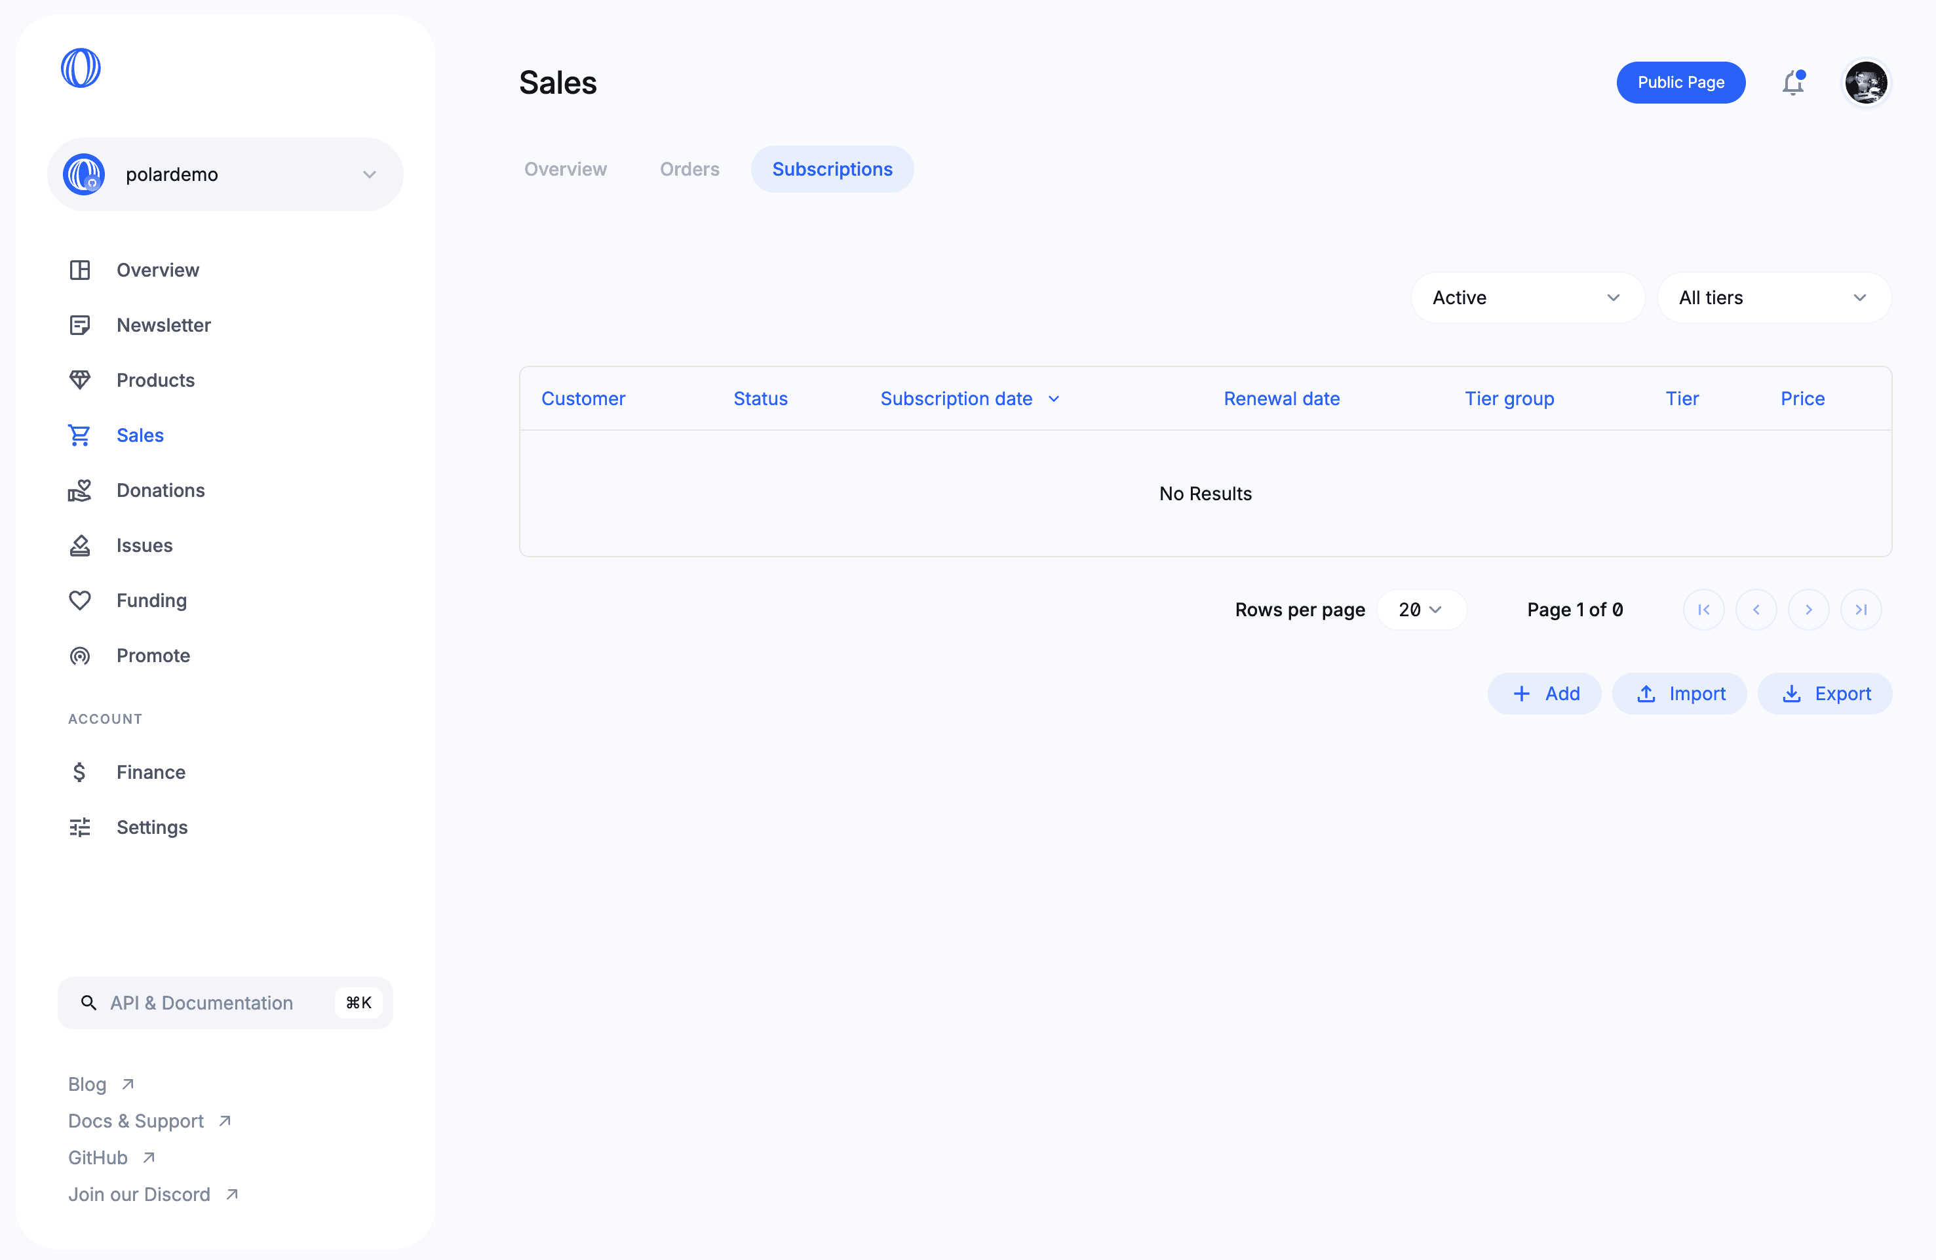Select the Subscriptions tab
1936x1260 pixels.
832,169
